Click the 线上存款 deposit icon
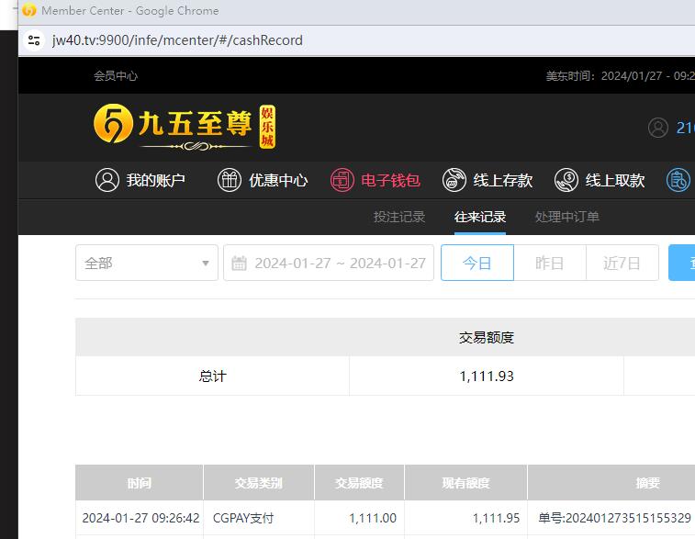Screen dimensions: 695x539 click(454, 180)
